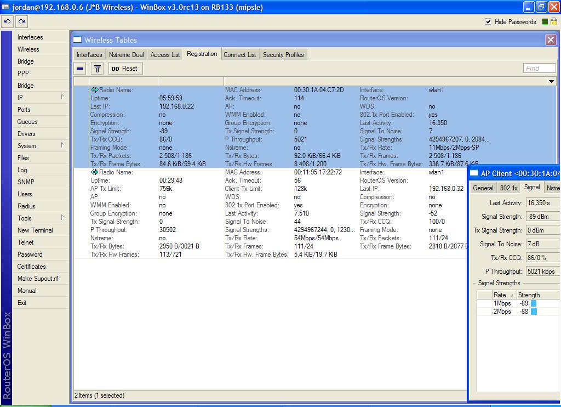This screenshot has height=407, width=561.
Task: Switch to the General tab in AP Client
Action: pos(483,188)
